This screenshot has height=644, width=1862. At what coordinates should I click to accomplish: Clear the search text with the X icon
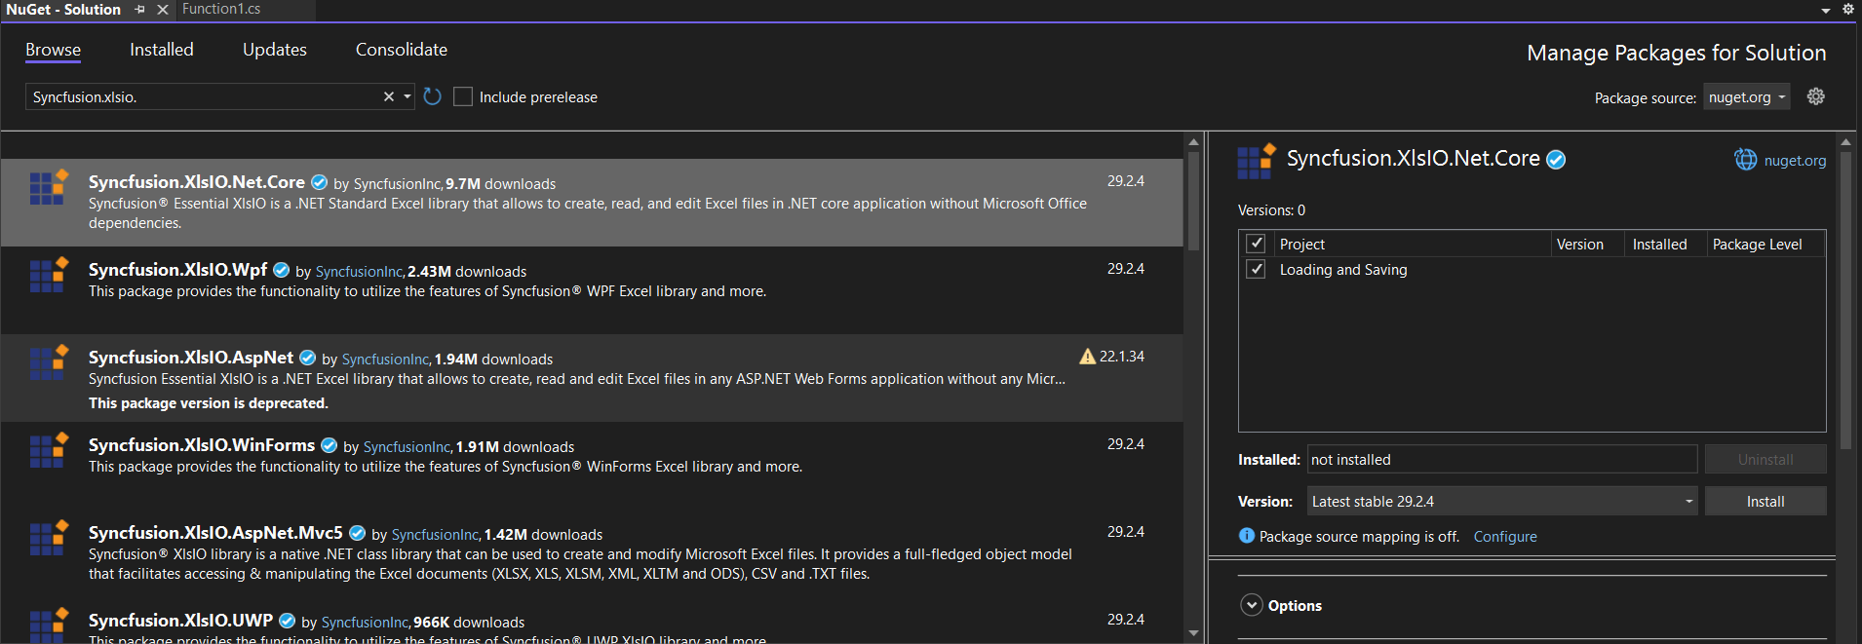[389, 96]
